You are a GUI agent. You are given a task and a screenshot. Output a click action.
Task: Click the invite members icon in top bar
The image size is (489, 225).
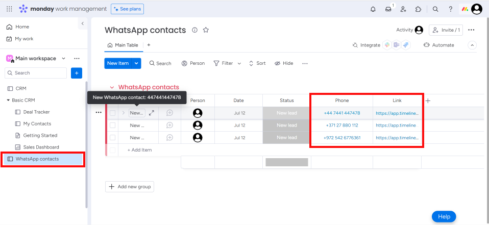tap(403, 9)
